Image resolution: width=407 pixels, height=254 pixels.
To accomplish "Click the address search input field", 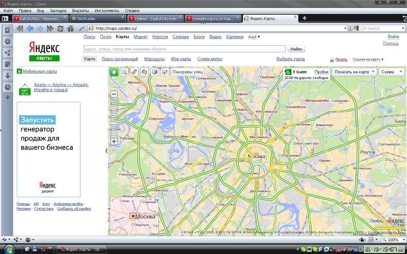I will coord(185,49).
